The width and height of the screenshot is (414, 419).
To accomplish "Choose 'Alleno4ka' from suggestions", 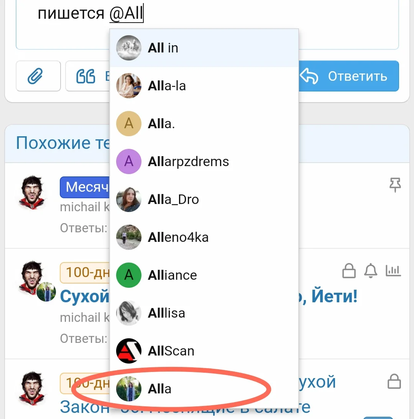I will (204, 237).
